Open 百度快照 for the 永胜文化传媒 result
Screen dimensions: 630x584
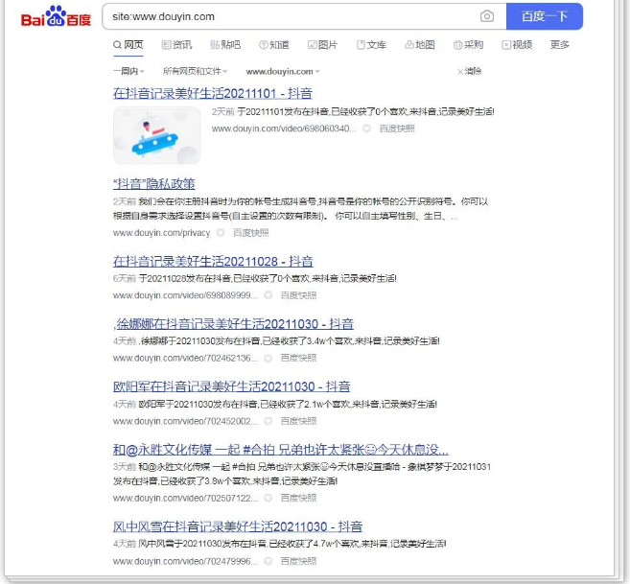(298, 498)
